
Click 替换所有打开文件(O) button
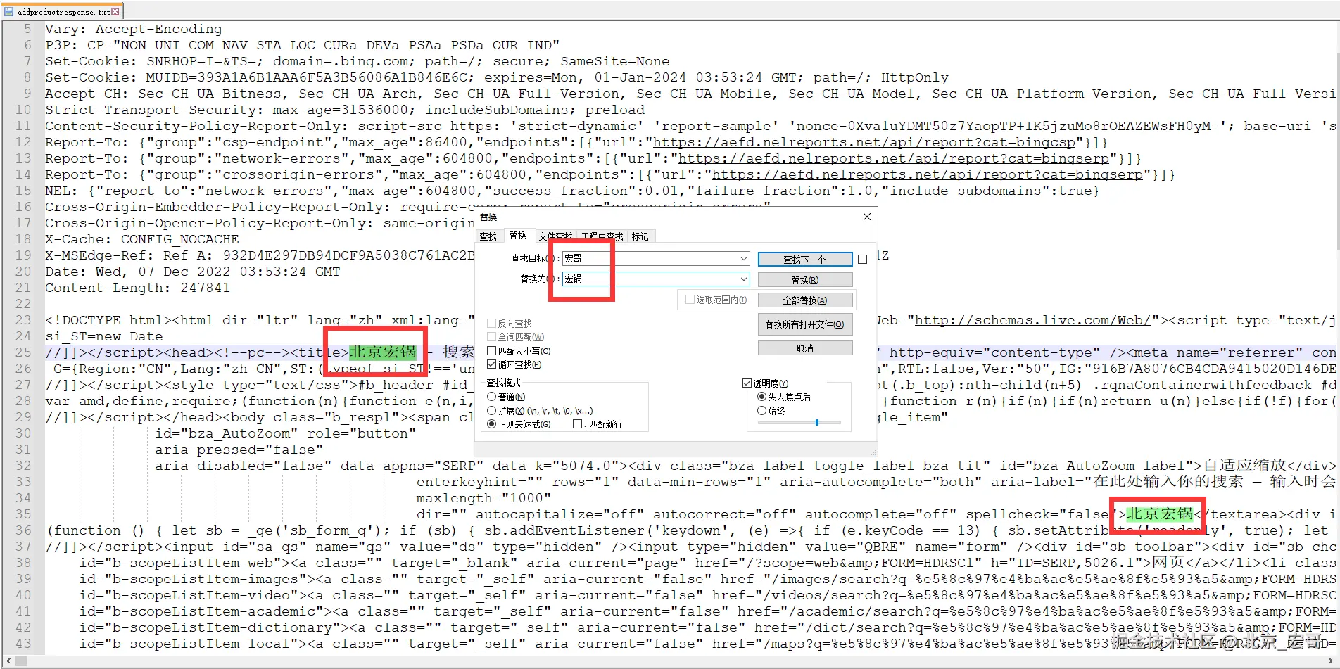point(805,324)
